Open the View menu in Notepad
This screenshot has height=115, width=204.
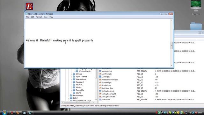[x=46, y=17]
